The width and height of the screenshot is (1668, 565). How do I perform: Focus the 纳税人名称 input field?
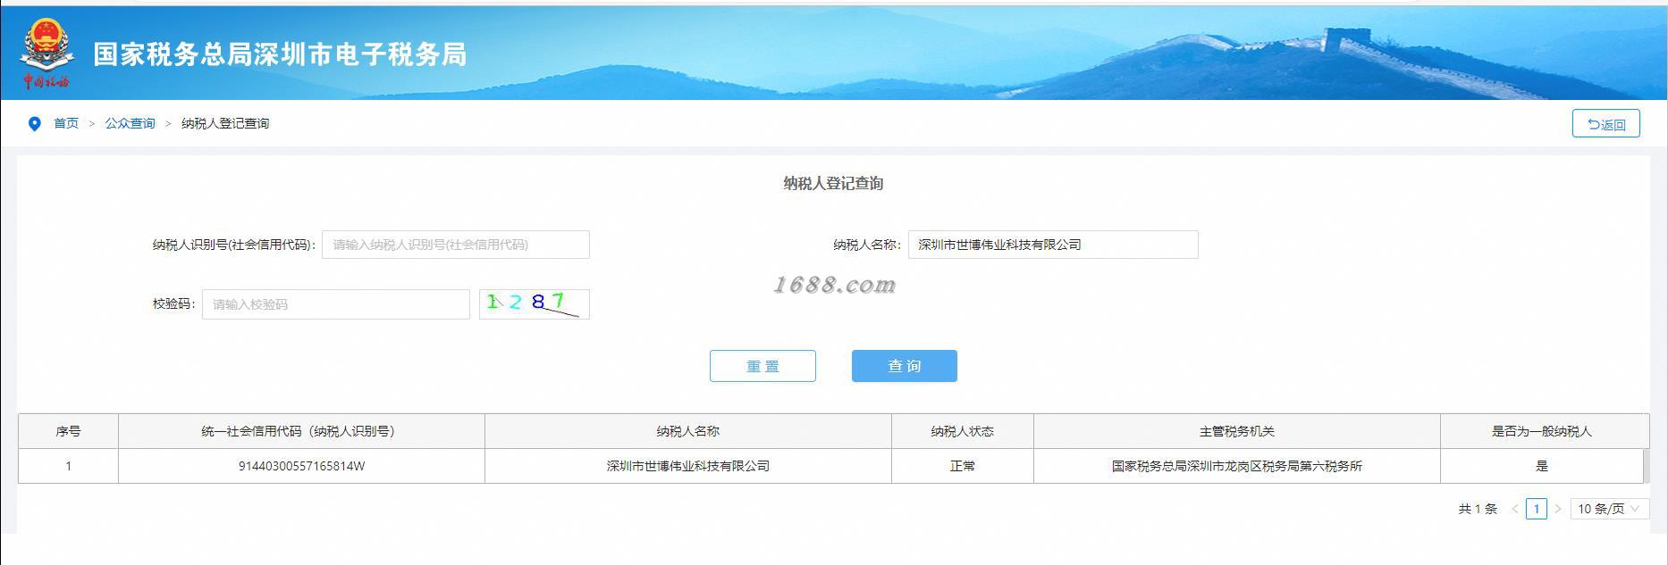1053,245
